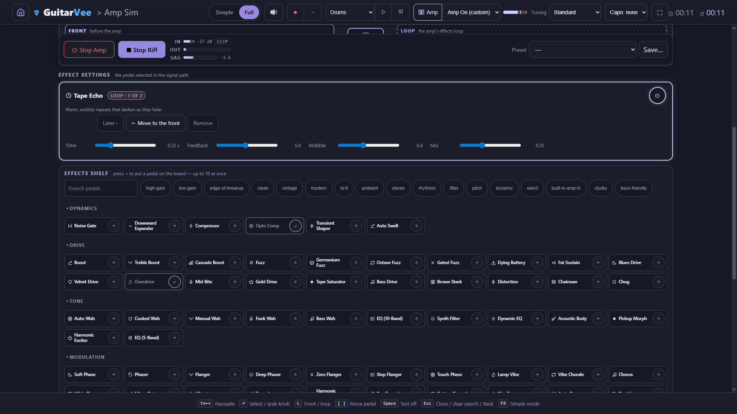Add the Blues Drive pedal
The height and width of the screenshot is (414, 737).
[659, 263]
